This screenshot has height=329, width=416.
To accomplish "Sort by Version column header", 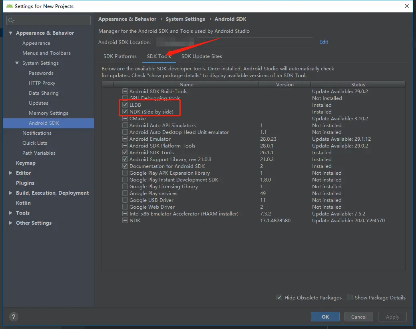I will (285, 84).
